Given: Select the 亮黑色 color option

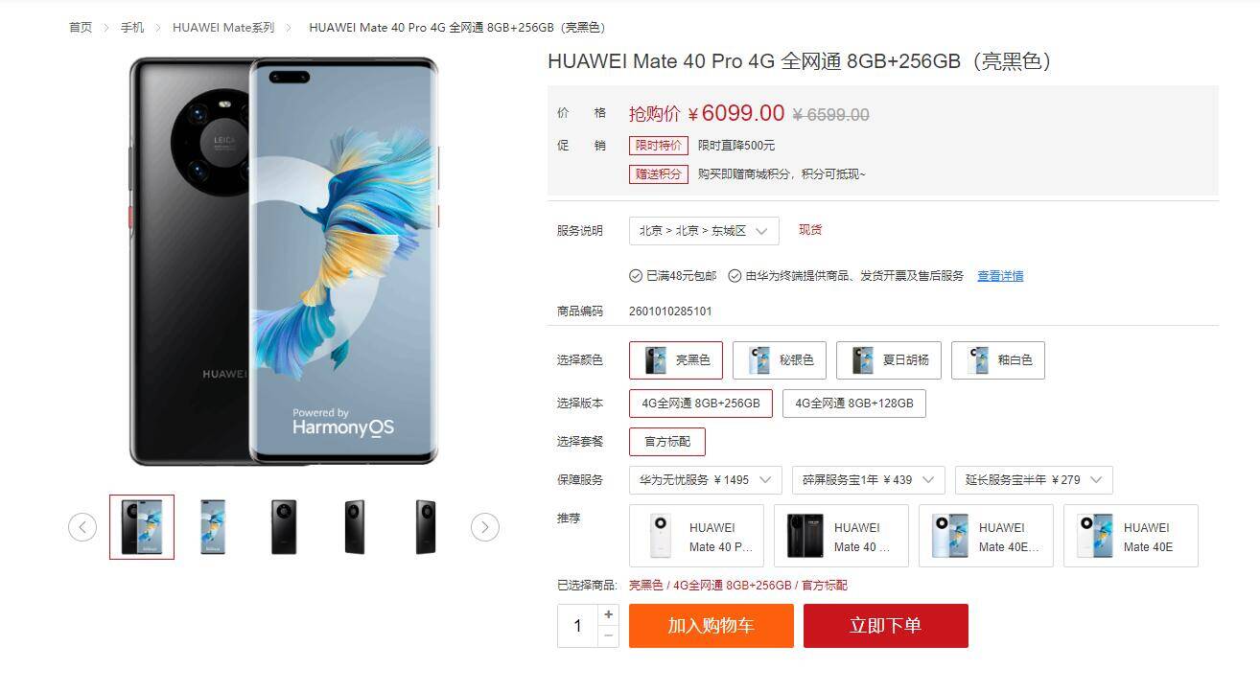Looking at the screenshot, I should pyautogui.click(x=676, y=360).
